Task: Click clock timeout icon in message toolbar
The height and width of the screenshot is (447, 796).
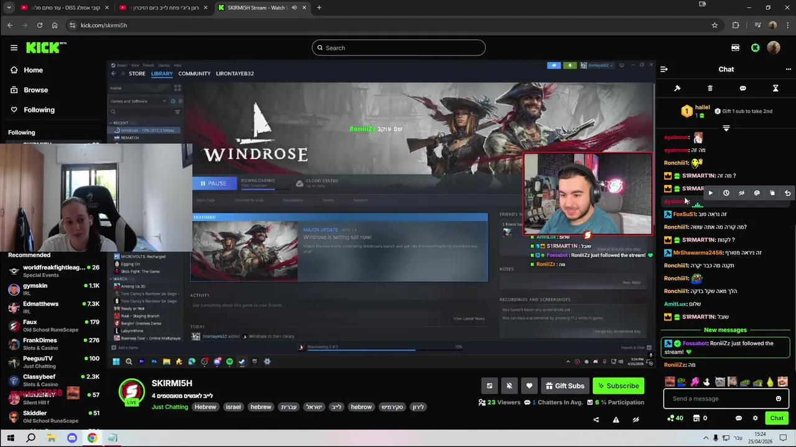Action: (x=726, y=193)
